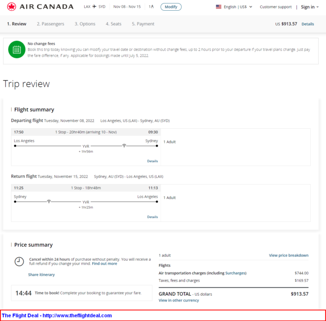The width and height of the screenshot is (326, 321).
Task: Open Customer support link
Action: click(x=276, y=7)
